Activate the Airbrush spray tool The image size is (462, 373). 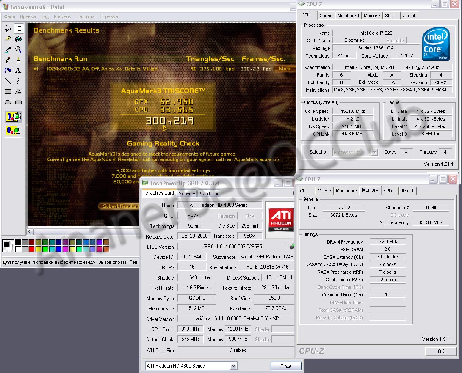coord(8,70)
